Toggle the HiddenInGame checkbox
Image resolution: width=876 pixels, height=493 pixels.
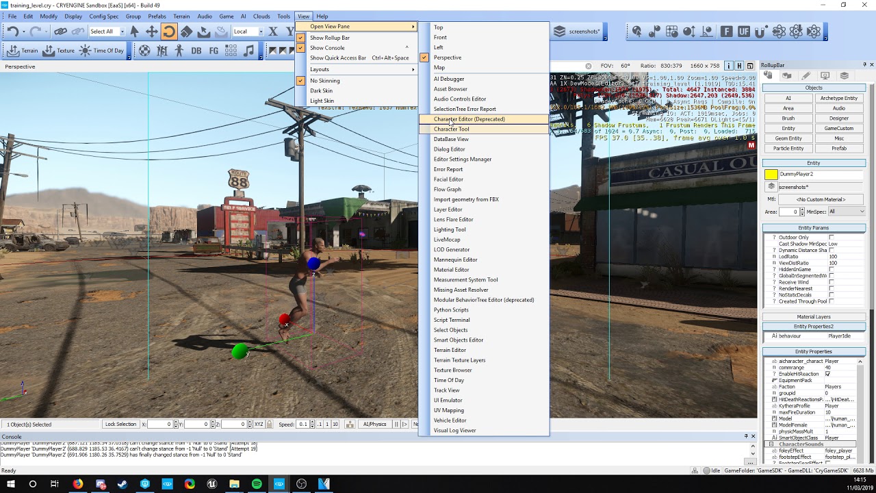click(832, 270)
